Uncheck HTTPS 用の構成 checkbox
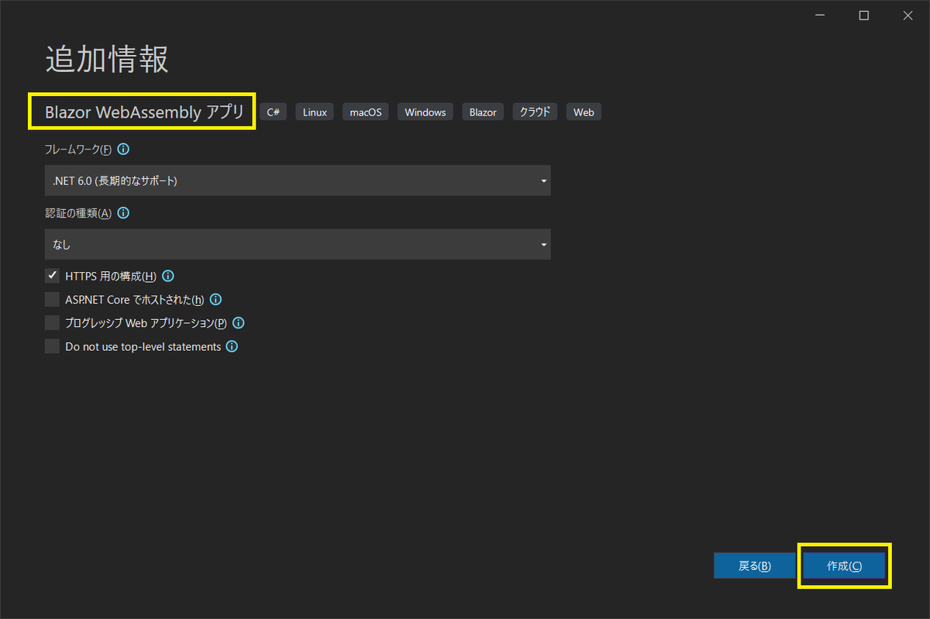The image size is (930, 619). tap(52, 276)
